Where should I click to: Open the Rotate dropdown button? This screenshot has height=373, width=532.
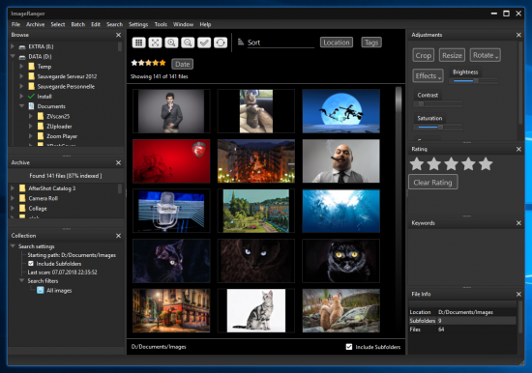[x=486, y=55]
